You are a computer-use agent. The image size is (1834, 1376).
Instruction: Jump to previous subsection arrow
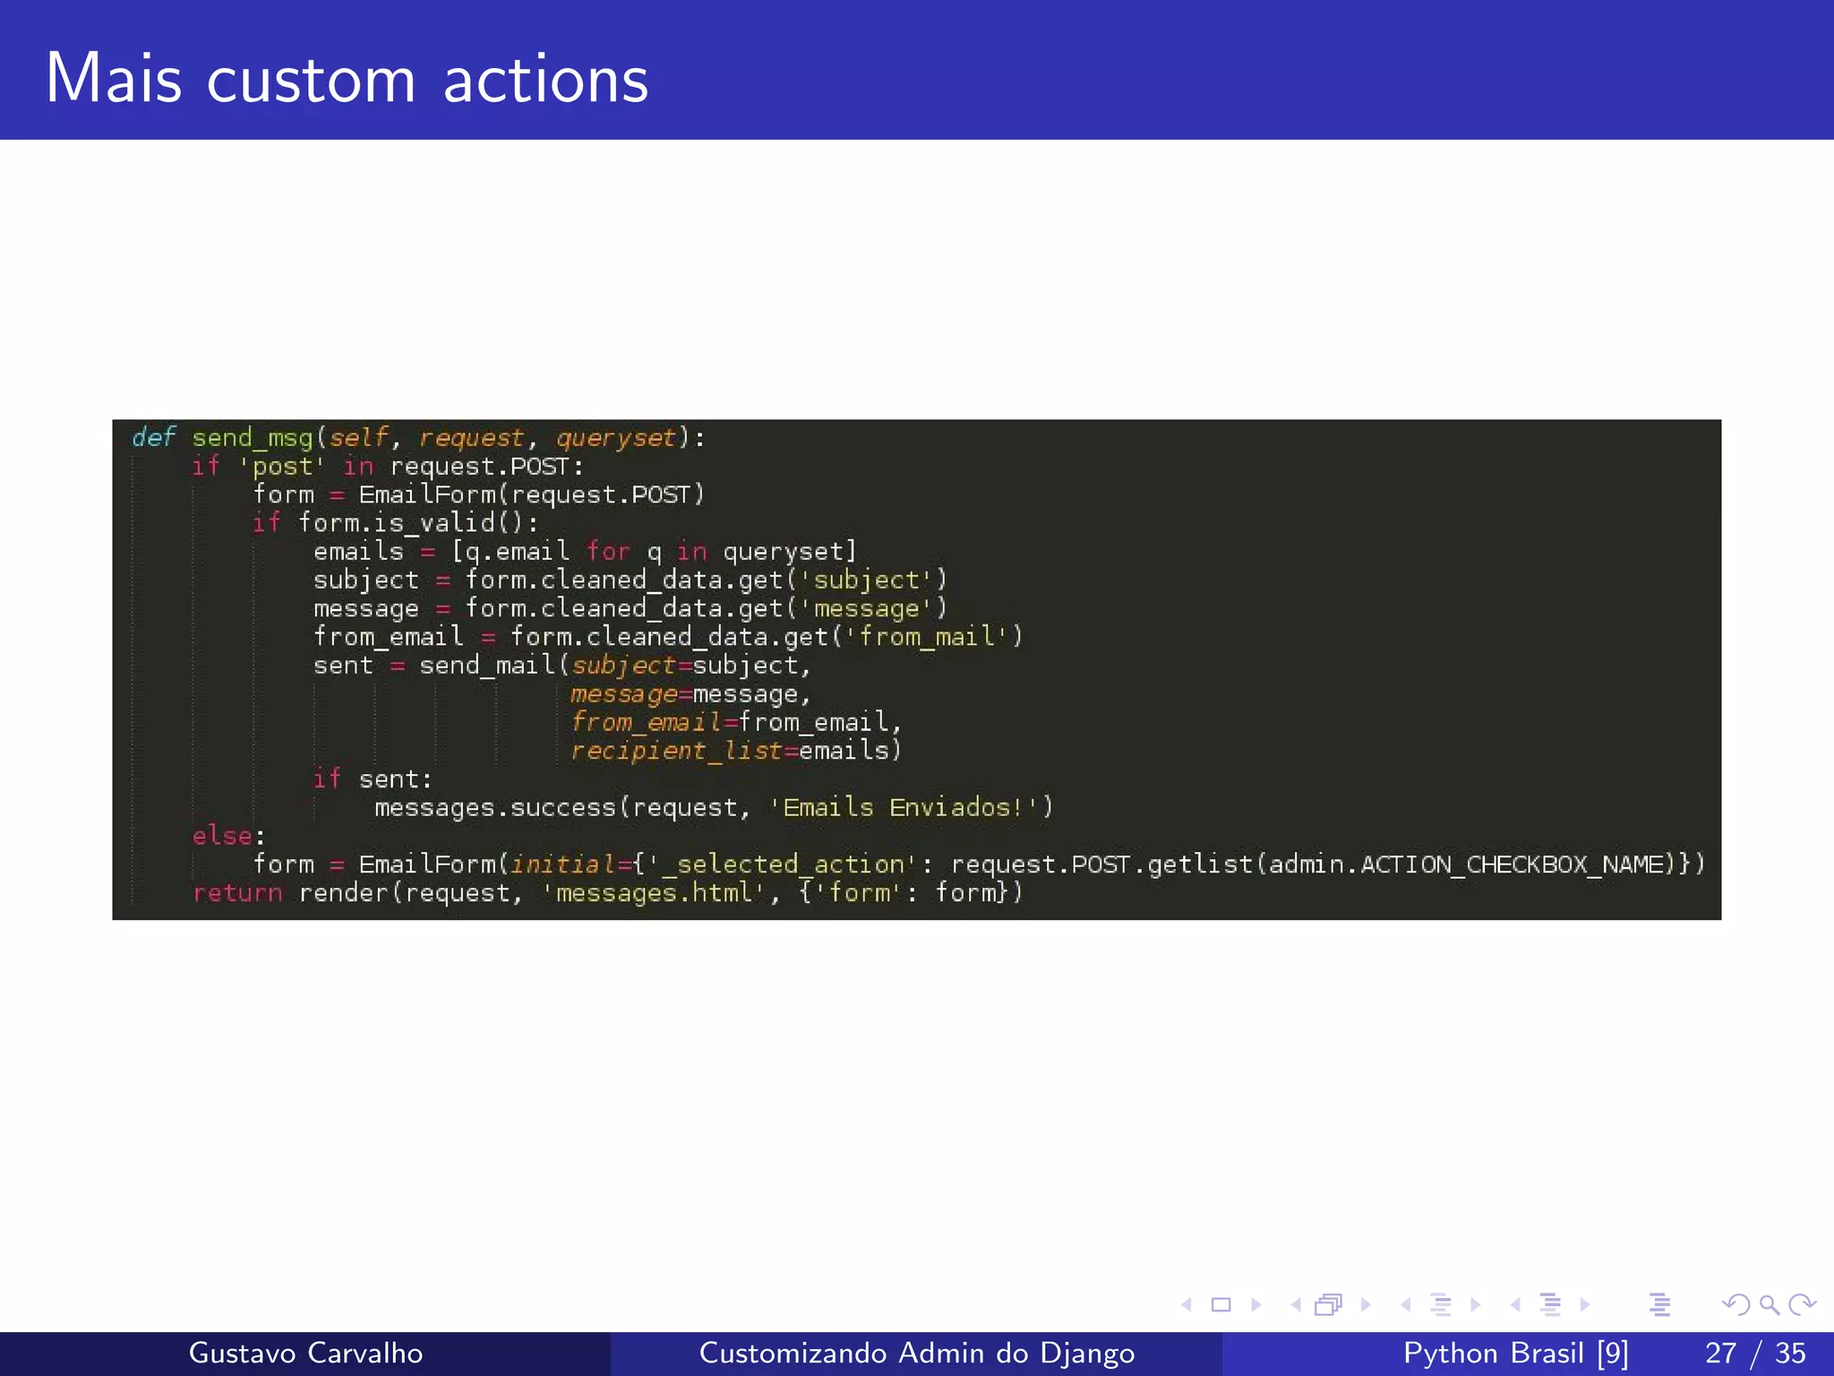pyautogui.click(x=1406, y=1304)
